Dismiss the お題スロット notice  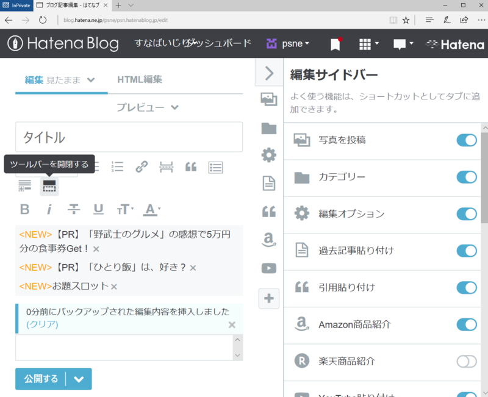(114, 287)
